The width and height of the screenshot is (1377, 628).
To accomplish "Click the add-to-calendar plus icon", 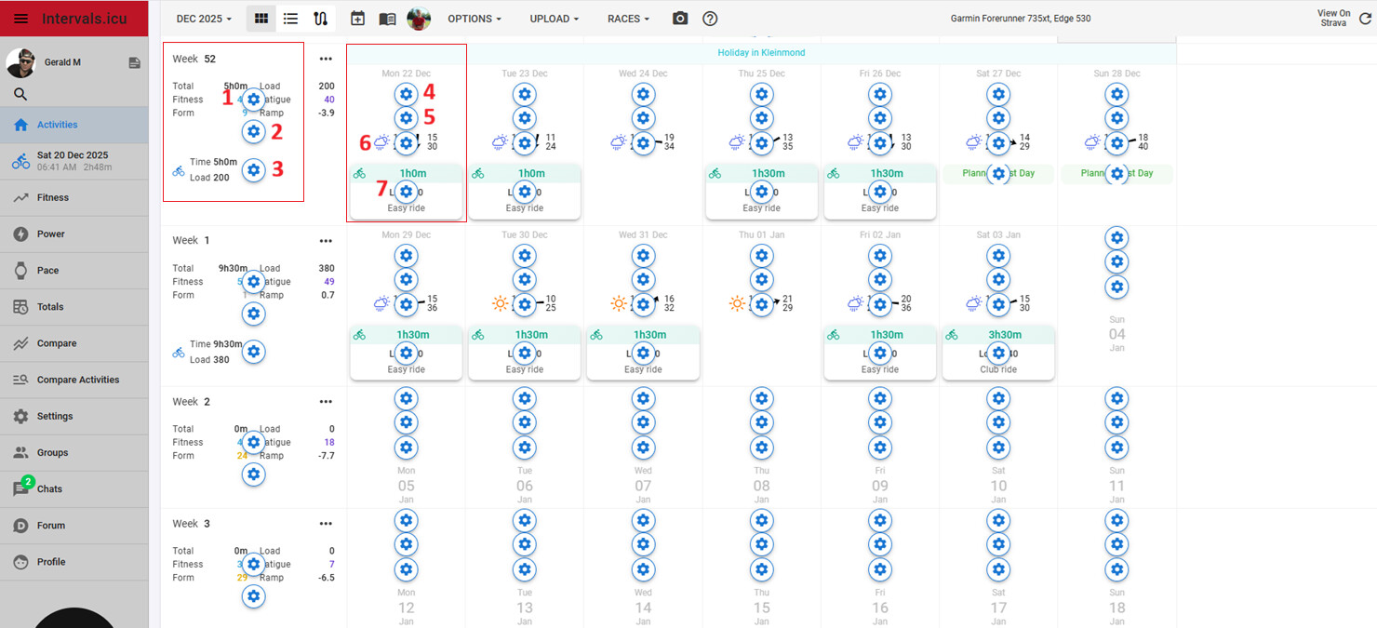I will coord(357,19).
